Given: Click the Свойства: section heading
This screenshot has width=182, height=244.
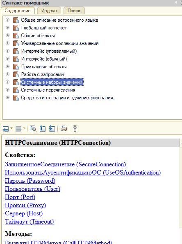Looking at the screenshot, I should click(x=20, y=155).
